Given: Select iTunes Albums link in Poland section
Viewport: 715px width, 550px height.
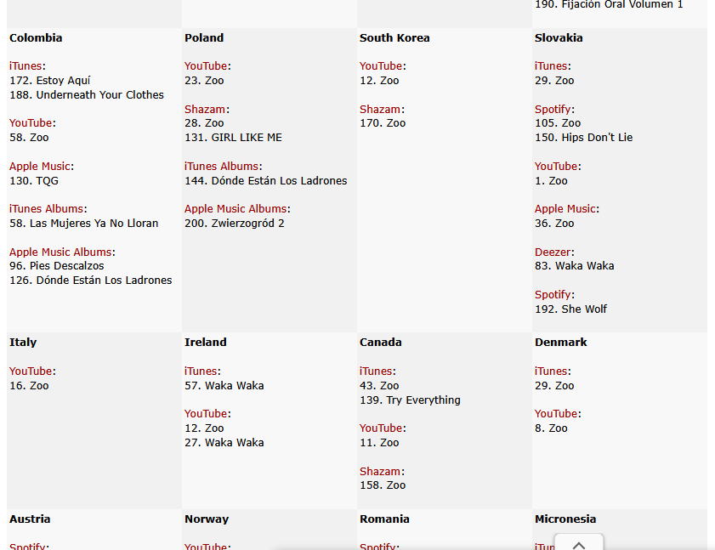Looking at the screenshot, I should click(x=221, y=167).
